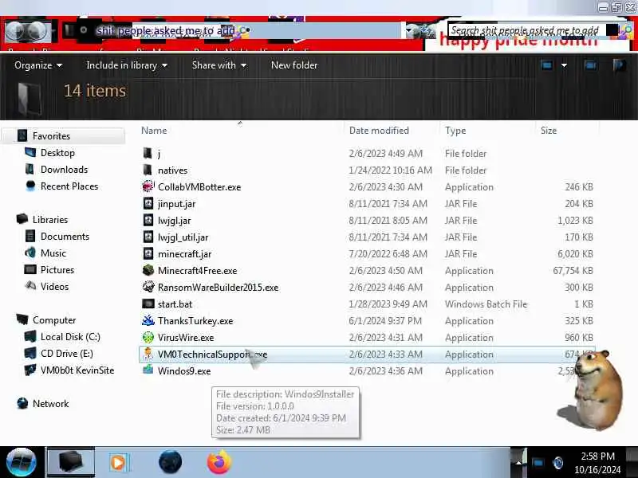Click the change view icon
638x478 pixels.
tap(546, 65)
